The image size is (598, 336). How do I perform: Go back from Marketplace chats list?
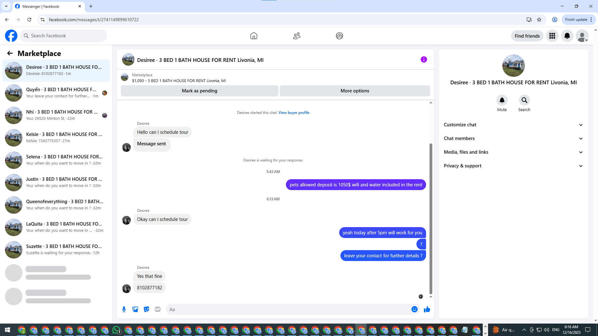pos(10,53)
